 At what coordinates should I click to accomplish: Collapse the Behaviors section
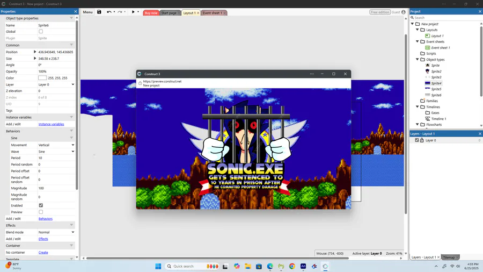tap(71, 131)
